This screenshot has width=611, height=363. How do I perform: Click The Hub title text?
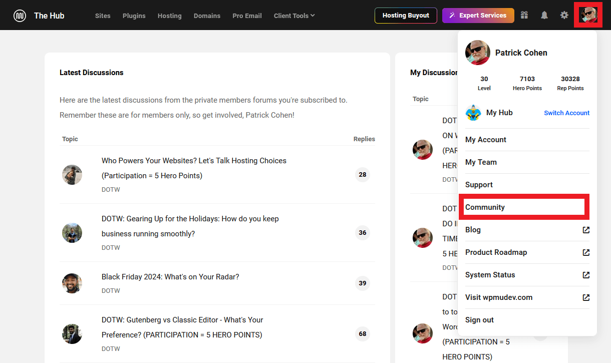(49, 16)
